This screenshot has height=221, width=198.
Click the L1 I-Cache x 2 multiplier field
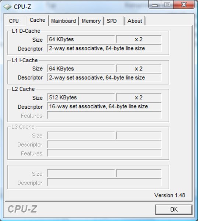point(139,69)
